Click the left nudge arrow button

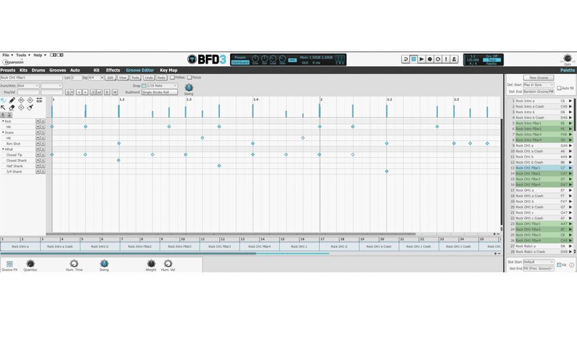79,93
